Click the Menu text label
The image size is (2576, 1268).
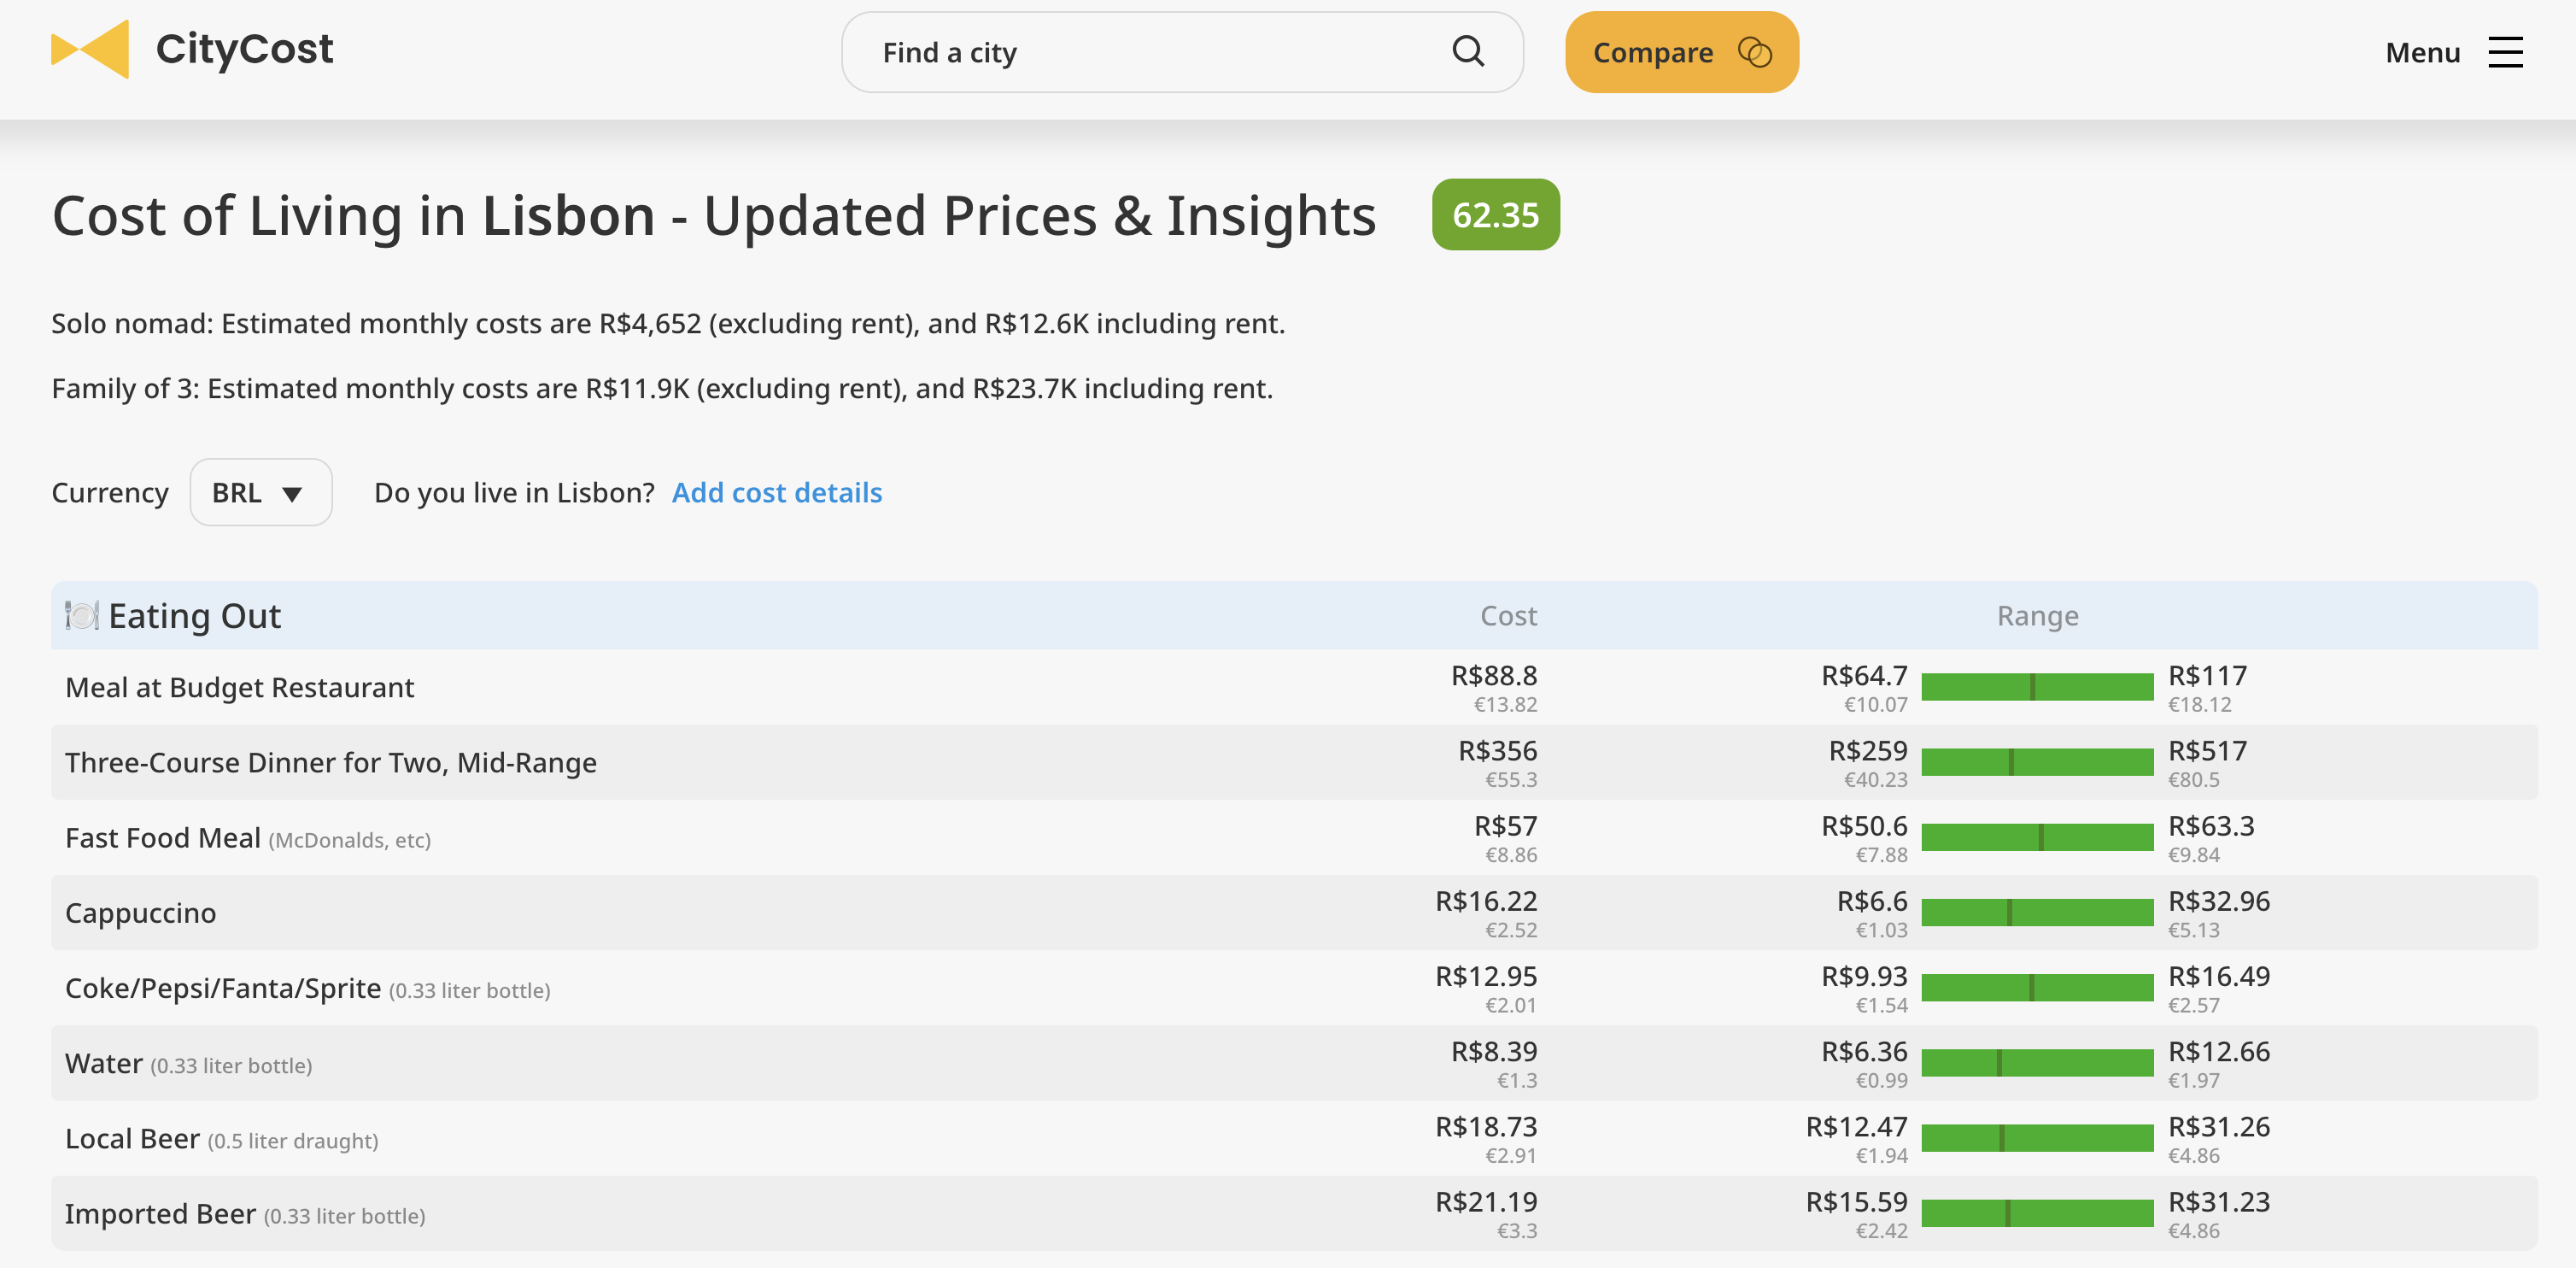coord(2421,52)
